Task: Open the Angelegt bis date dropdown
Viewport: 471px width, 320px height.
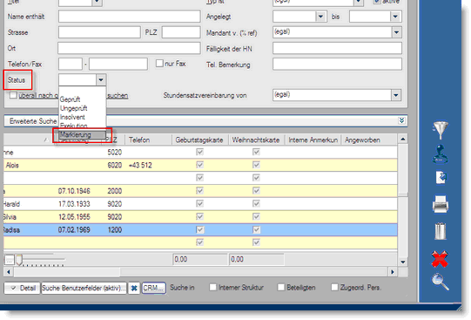Action: tap(395, 17)
